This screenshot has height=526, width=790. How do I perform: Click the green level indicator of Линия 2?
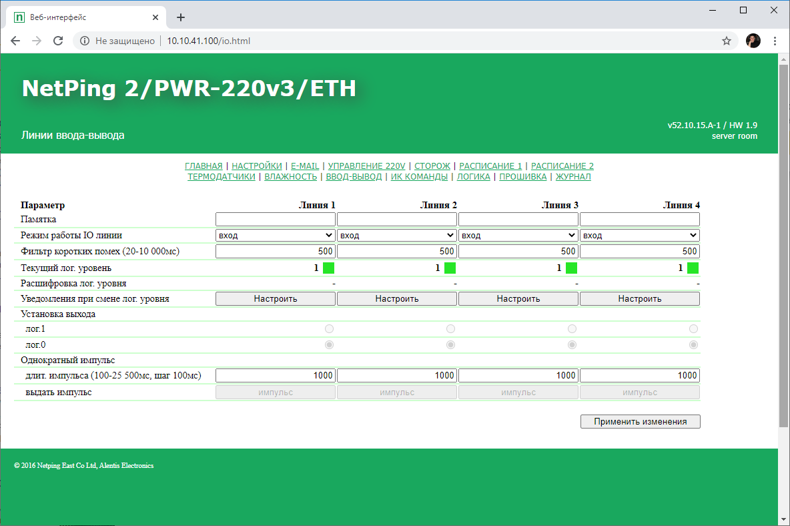coord(450,268)
